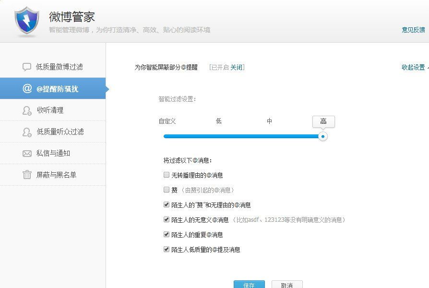Click the envelope icon for 私信与通知
Viewport: 429px width, 288px height.
coord(27,154)
